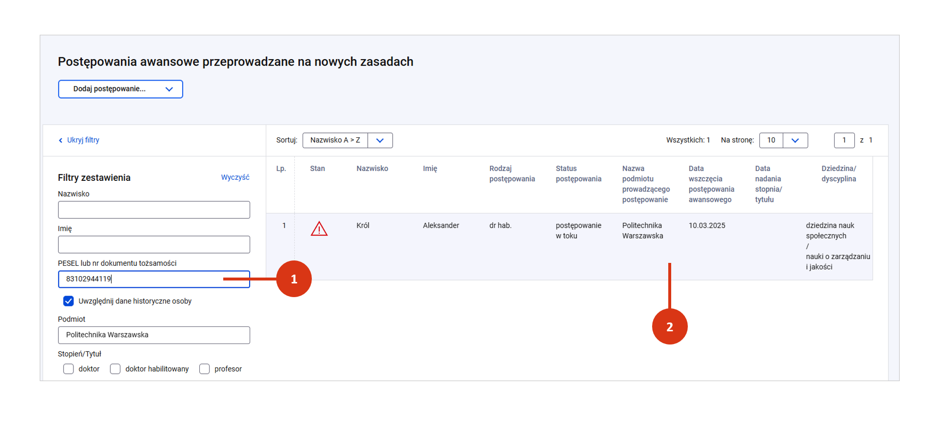Check the profesor checkbox

pyautogui.click(x=205, y=369)
